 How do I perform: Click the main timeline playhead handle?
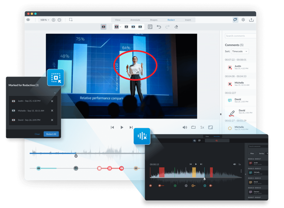(76, 156)
